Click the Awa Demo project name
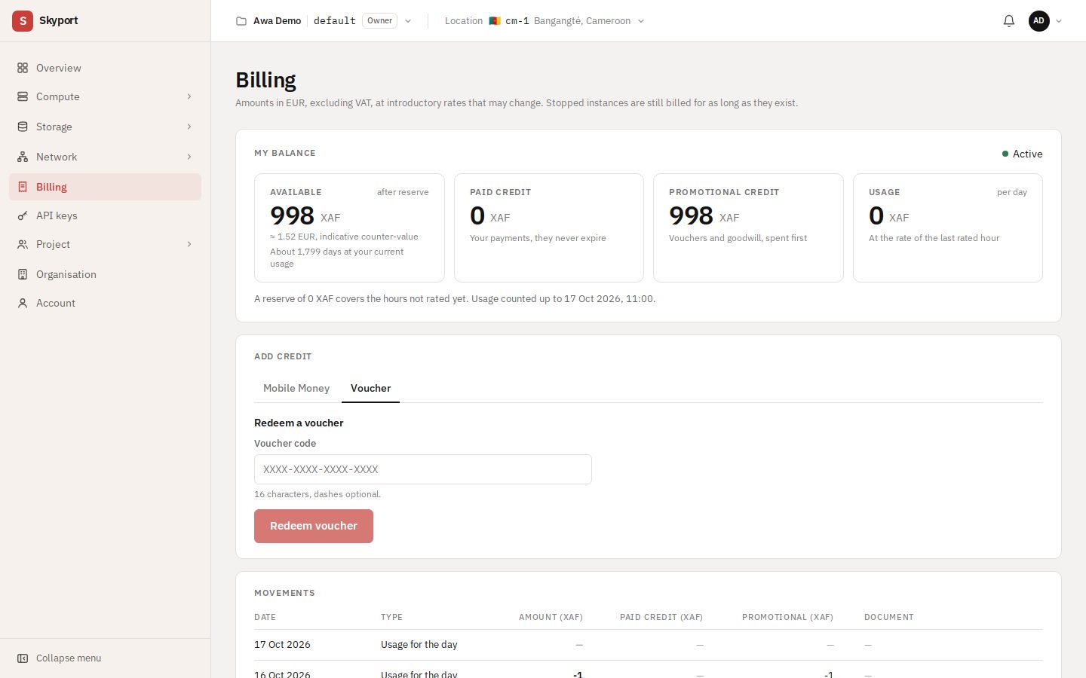This screenshot has height=678, width=1086. pos(277,21)
